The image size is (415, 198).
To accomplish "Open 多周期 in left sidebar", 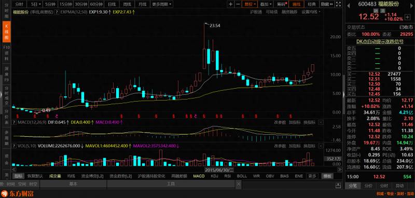I will [7, 138].
